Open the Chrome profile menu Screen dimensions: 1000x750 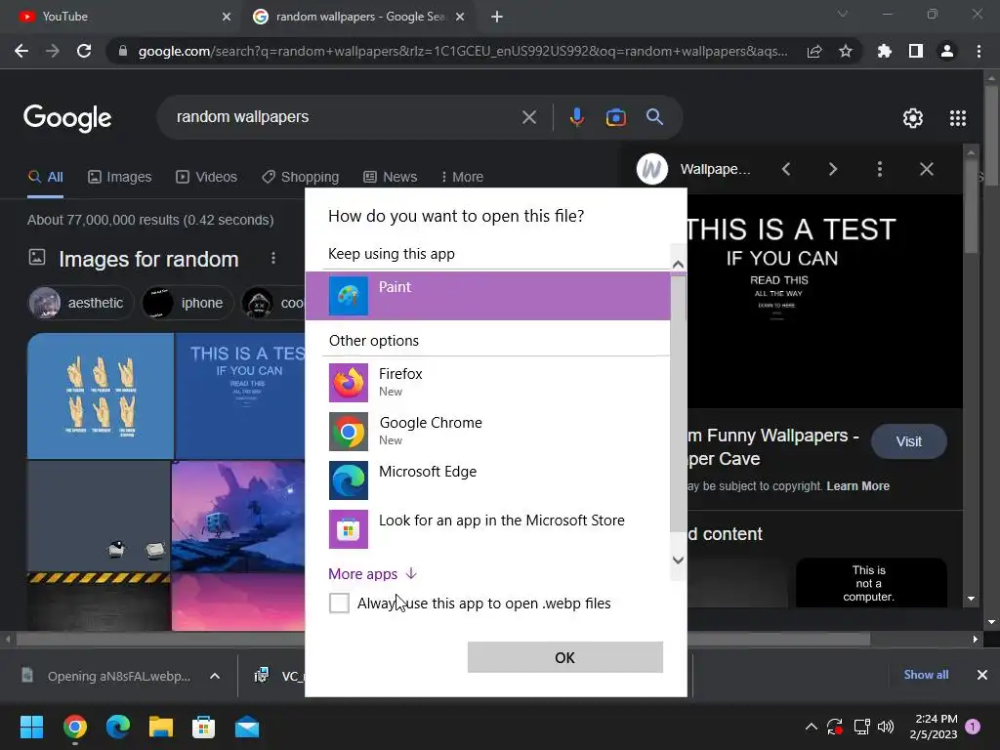click(x=947, y=51)
